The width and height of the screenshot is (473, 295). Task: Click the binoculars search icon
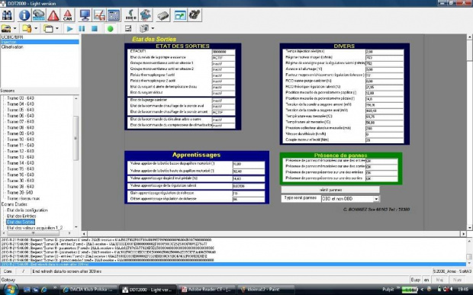tap(7, 15)
